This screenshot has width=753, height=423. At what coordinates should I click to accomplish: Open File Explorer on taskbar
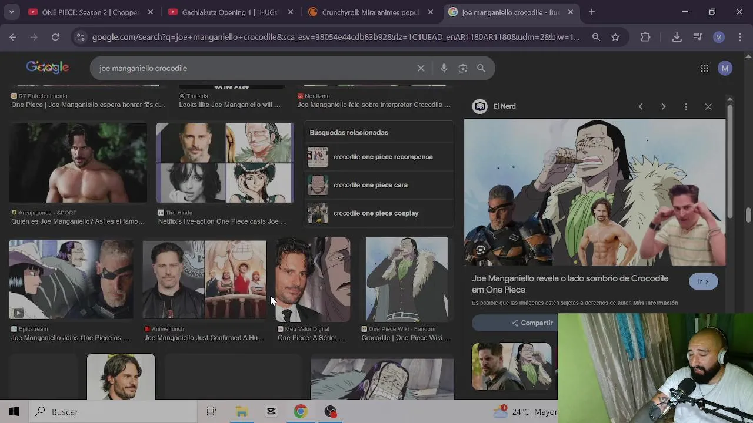[x=241, y=412]
